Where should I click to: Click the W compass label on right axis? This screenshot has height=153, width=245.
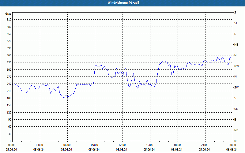tap(236, 77)
